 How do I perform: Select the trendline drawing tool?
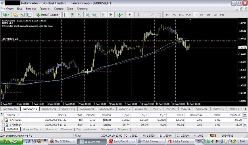point(152,15)
